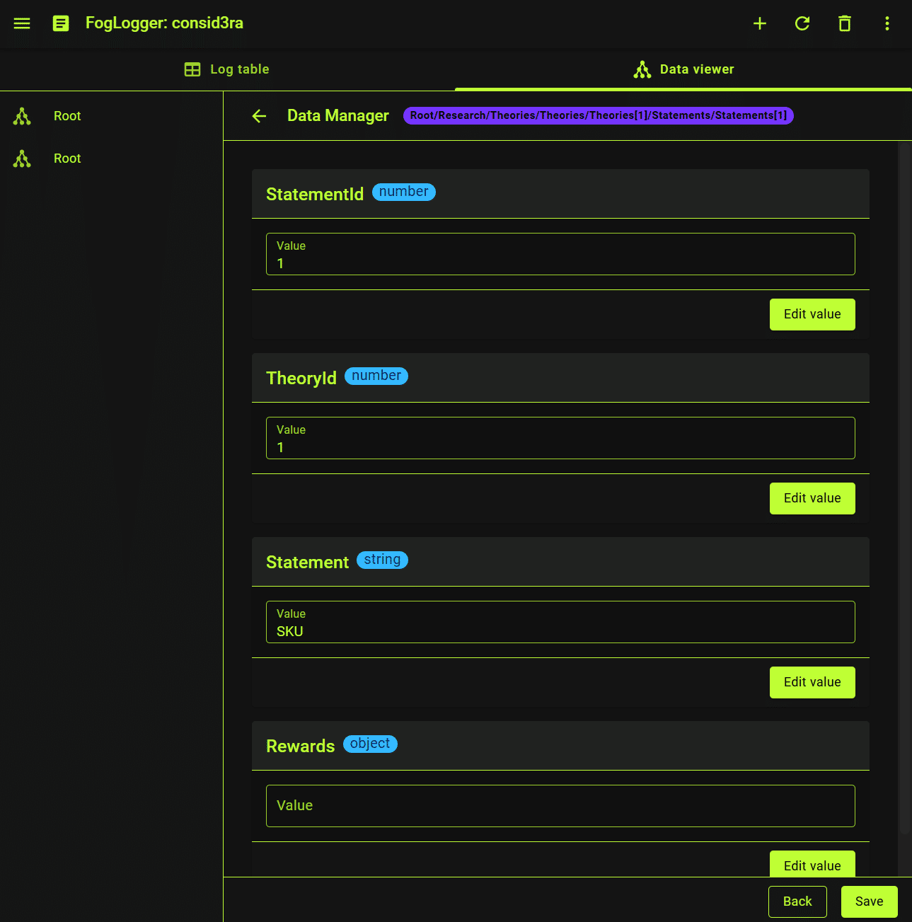This screenshot has height=922, width=912.
Task: Select the second Root tree item
Action: click(x=111, y=159)
